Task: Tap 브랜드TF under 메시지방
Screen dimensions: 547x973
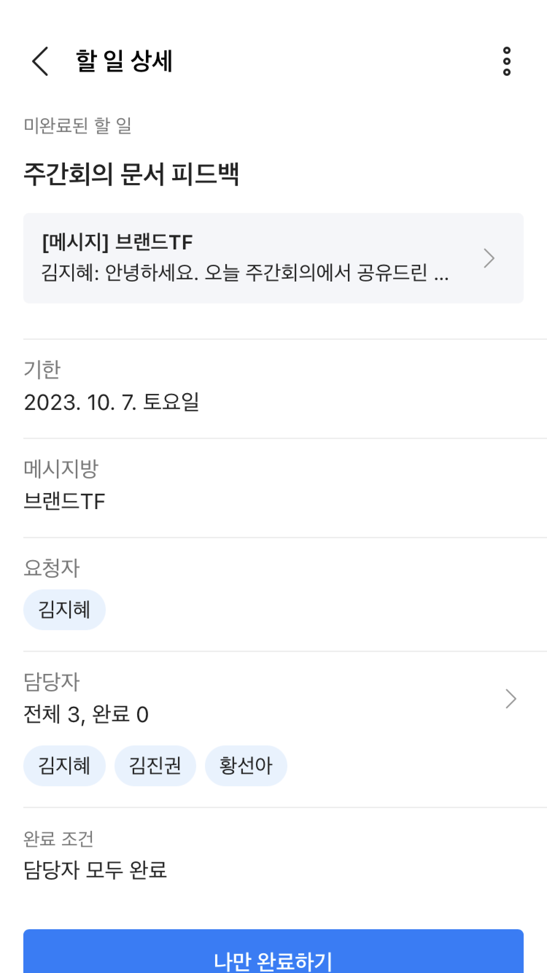Action: pyautogui.click(x=64, y=501)
